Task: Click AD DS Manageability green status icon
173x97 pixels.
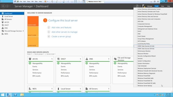Action: pyautogui.click(x=30, y=63)
